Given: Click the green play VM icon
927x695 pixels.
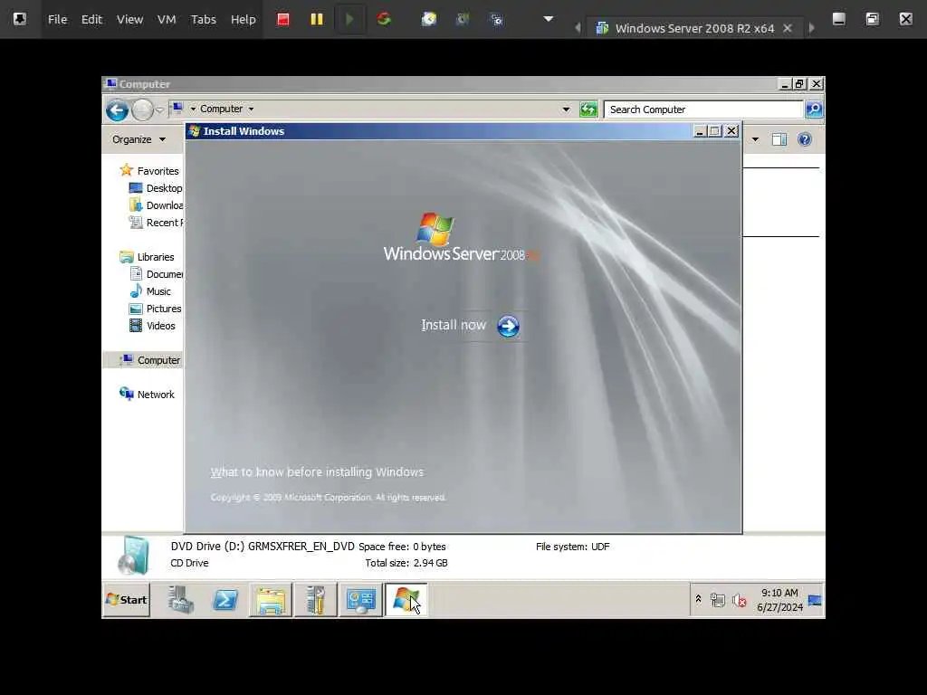Looking at the screenshot, I should pos(349,20).
